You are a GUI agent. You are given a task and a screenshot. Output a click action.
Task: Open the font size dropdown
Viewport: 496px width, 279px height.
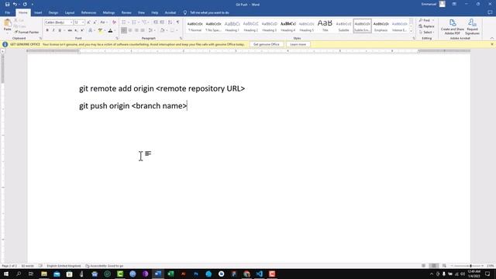point(83,22)
